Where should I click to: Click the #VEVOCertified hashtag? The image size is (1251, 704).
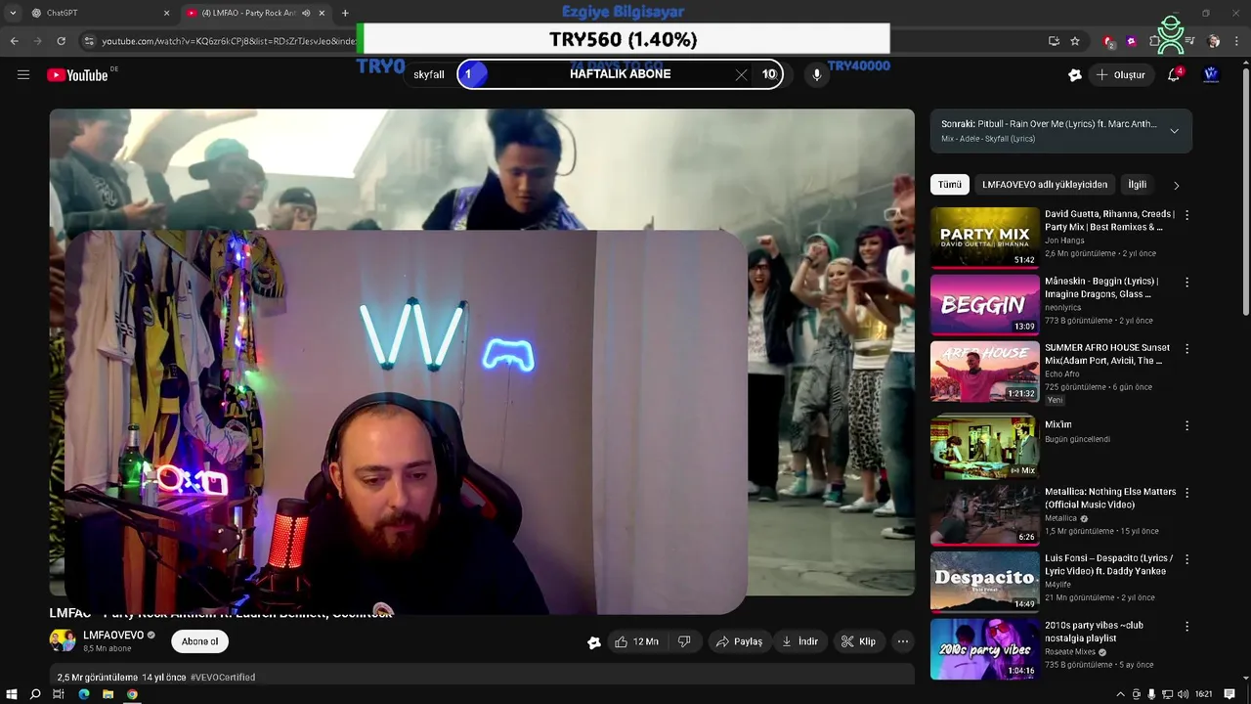(223, 678)
